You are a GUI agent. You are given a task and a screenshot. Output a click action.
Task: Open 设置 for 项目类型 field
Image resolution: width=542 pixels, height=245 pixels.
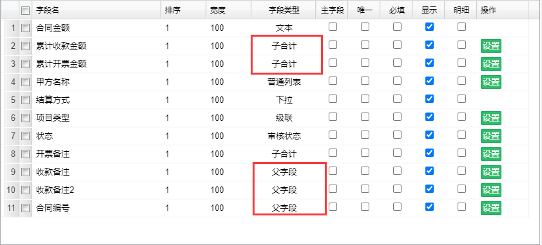[x=491, y=118]
